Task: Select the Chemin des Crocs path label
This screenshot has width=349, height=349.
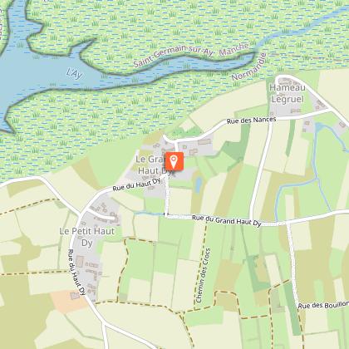Action: (x=204, y=276)
